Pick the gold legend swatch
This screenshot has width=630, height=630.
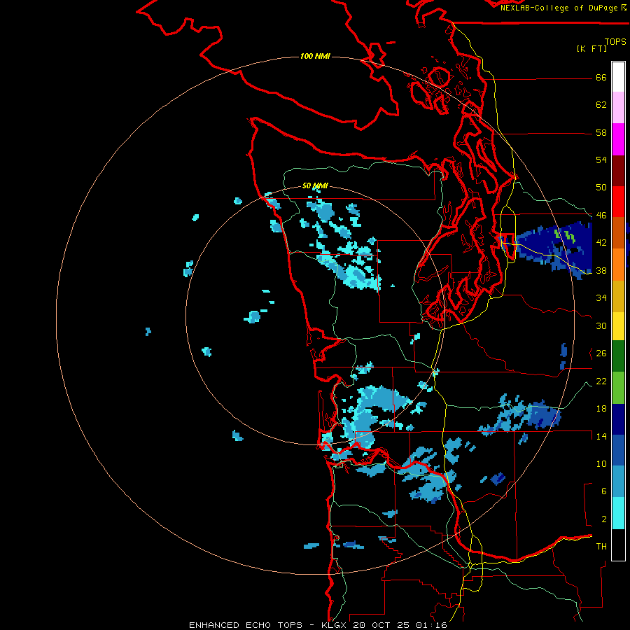click(x=618, y=295)
